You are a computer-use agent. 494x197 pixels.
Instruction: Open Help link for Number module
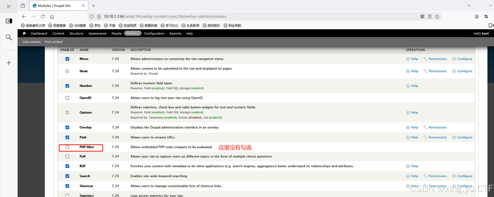pos(414,86)
